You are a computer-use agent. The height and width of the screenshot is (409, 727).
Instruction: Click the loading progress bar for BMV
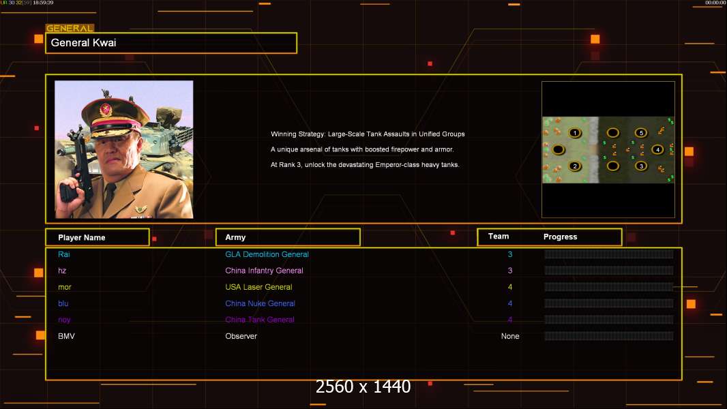(x=608, y=336)
